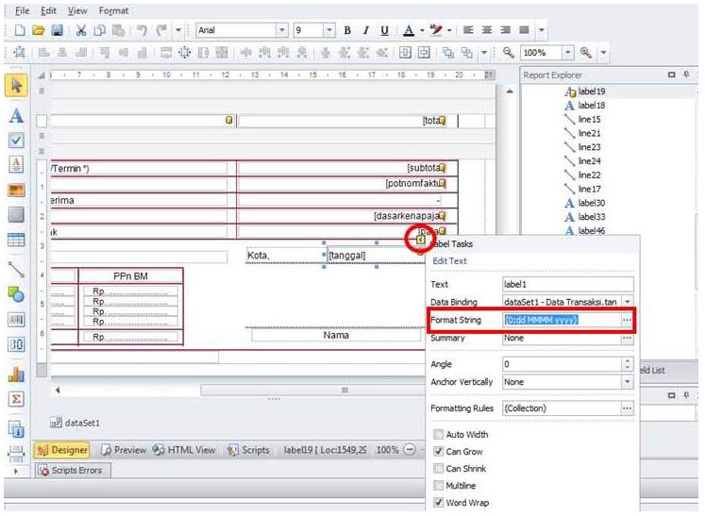Select the Chart tool in toolbox
Viewport: 705px width, 516px height.
click(x=16, y=374)
